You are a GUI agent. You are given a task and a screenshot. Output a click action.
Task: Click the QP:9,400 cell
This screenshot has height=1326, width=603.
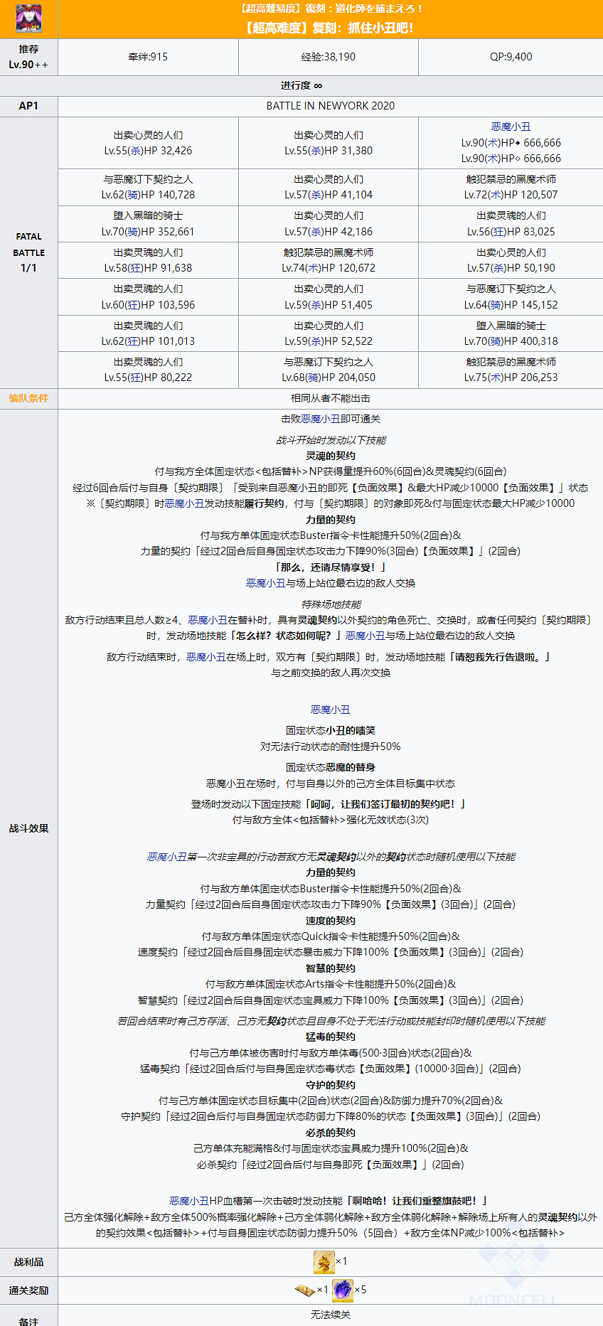[511, 57]
